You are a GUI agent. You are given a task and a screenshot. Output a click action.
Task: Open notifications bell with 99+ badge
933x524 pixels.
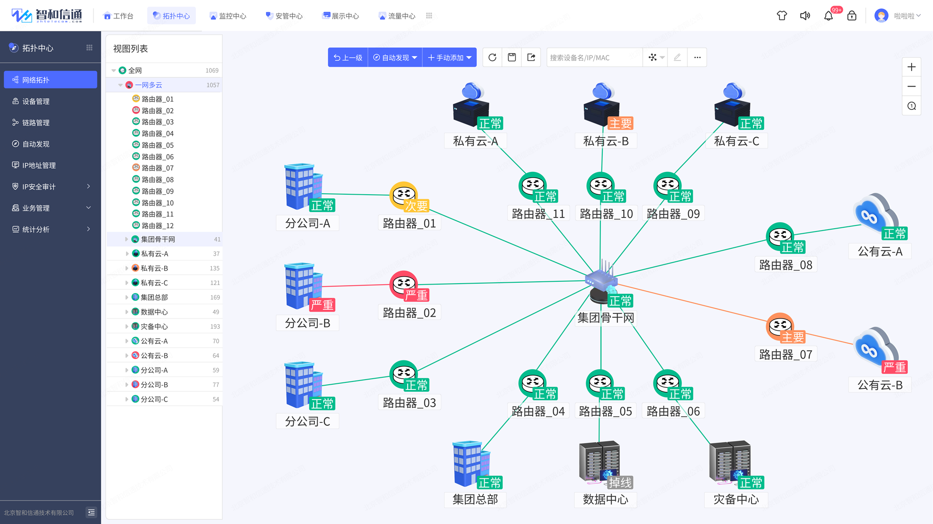tap(829, 15)
